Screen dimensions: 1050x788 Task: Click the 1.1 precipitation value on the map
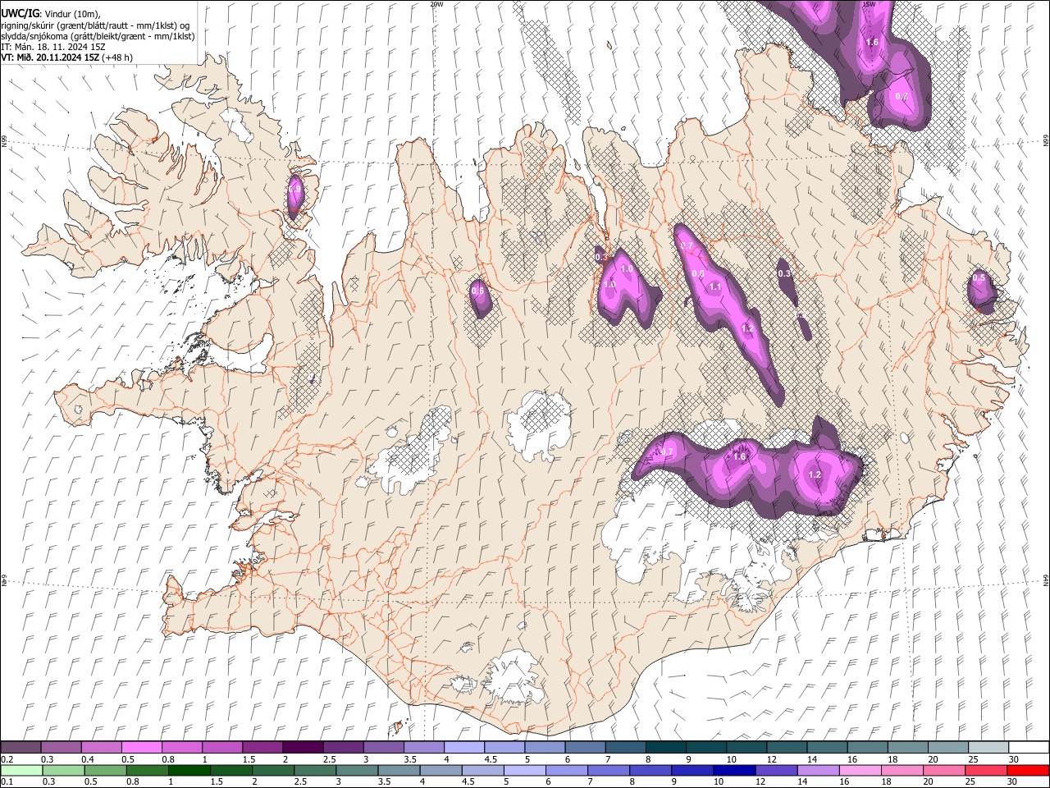click(714, 286)
